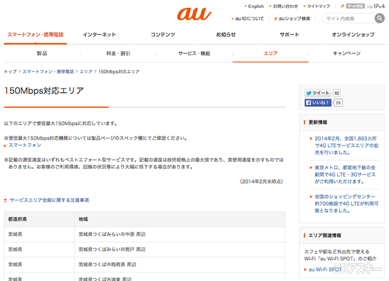
Task: Open the au Wi-Fi SPOT link
Action: tap(325, 269)
